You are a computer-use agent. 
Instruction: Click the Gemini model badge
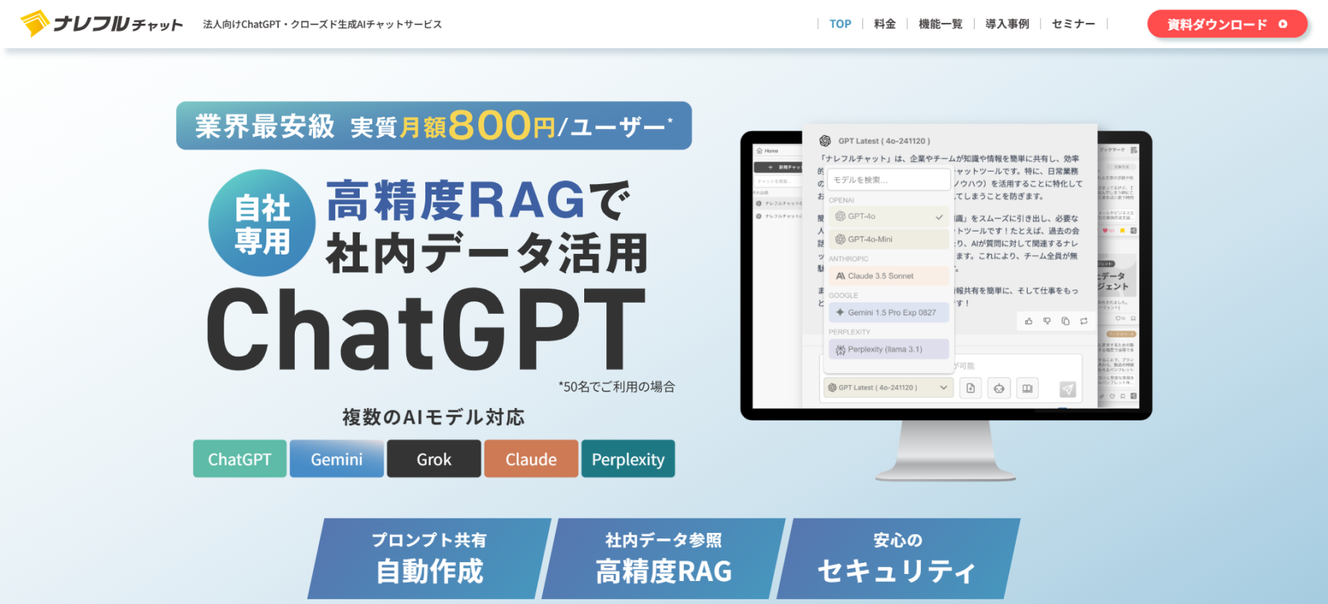[x=337, y=459]
